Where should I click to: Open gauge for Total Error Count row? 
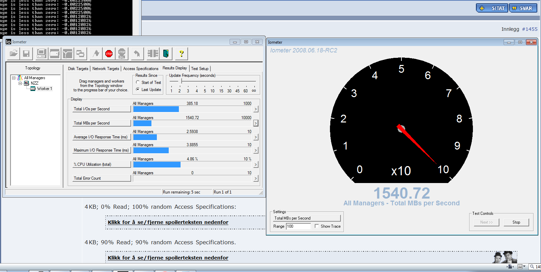point(256,178)
